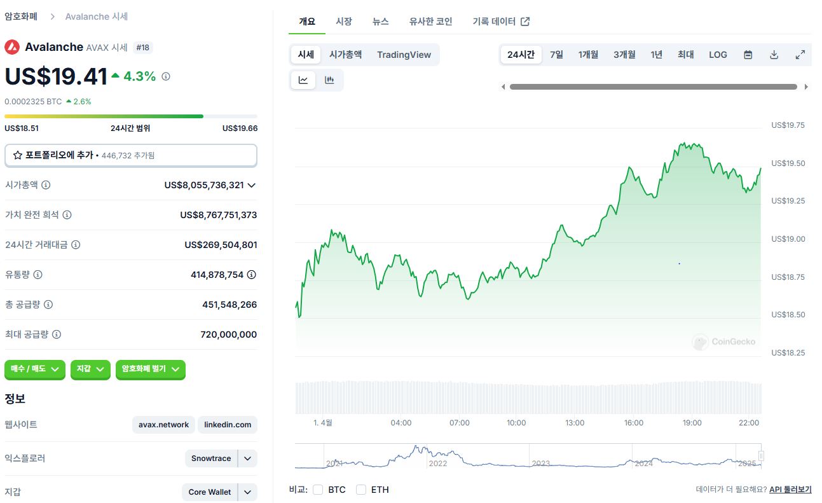Click the Avalanche red logo icon
822x503 pixels.
(12, 47)
